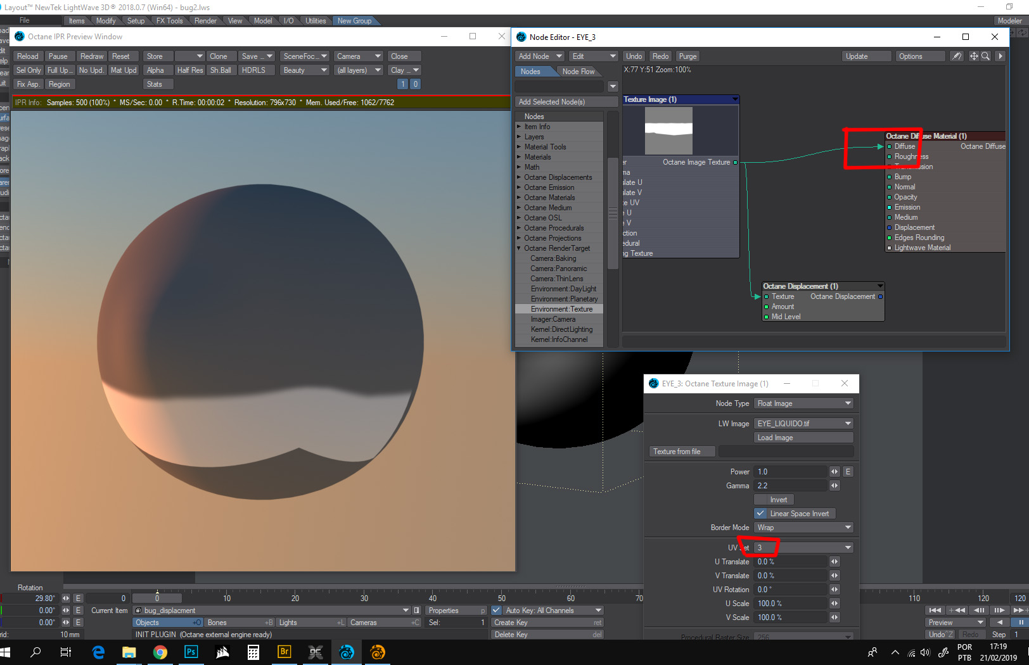Click the pen tool icon in Node Editor

click(957, 56)
